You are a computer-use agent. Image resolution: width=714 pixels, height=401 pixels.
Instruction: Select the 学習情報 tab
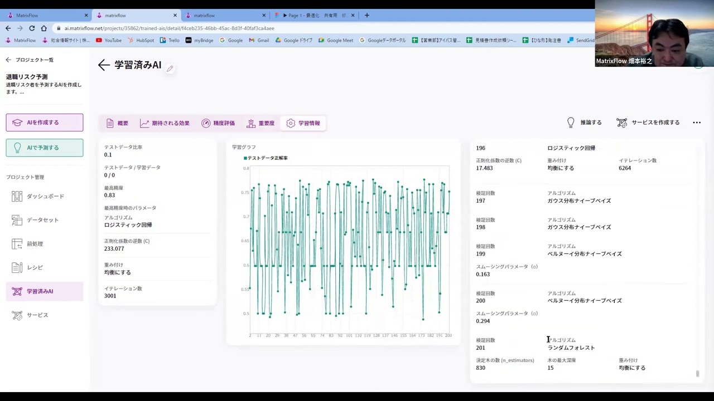tap(303, 123)
